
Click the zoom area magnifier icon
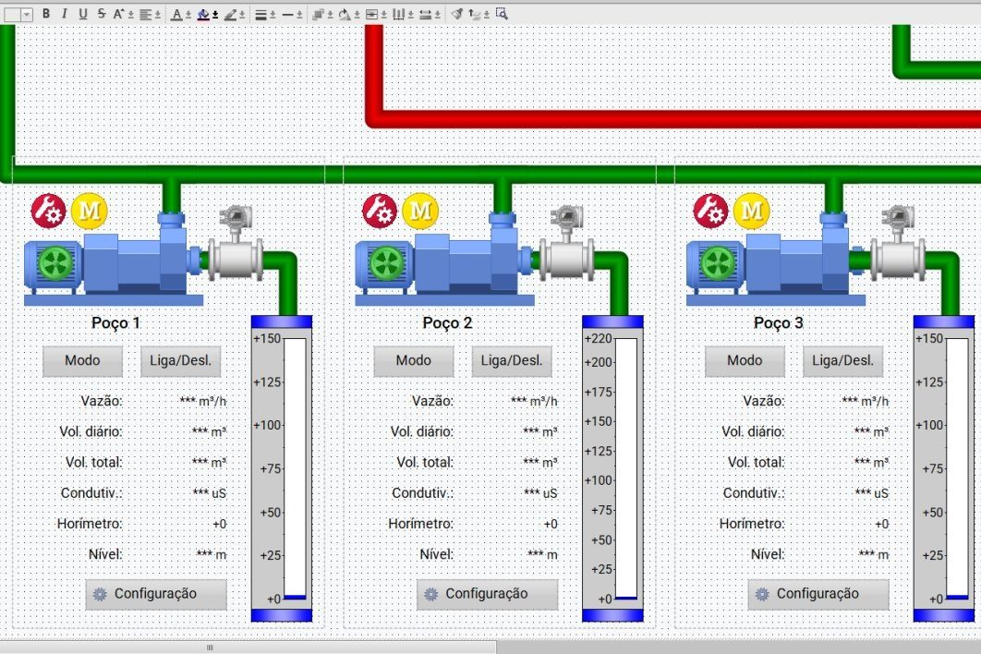pos(502,14)
